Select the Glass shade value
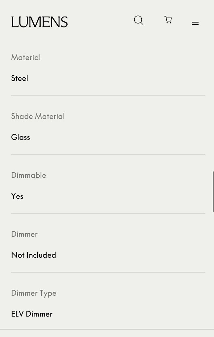 tap(20, 137)
